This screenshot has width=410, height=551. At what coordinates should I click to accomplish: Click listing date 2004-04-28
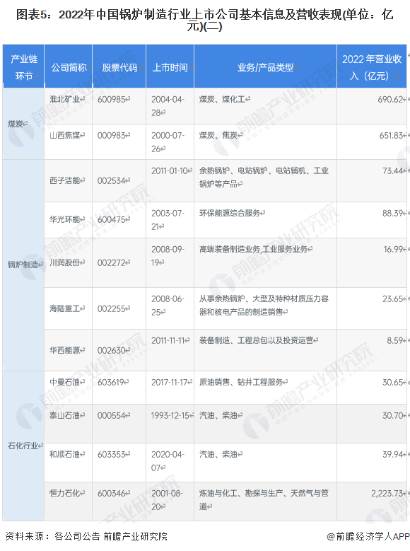point(168,106)
